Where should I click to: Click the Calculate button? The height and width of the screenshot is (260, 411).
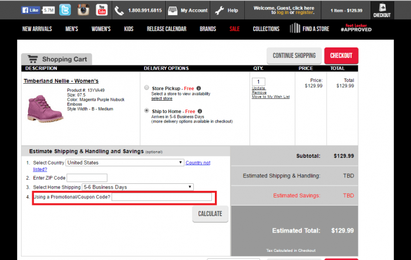coord(210,214)
